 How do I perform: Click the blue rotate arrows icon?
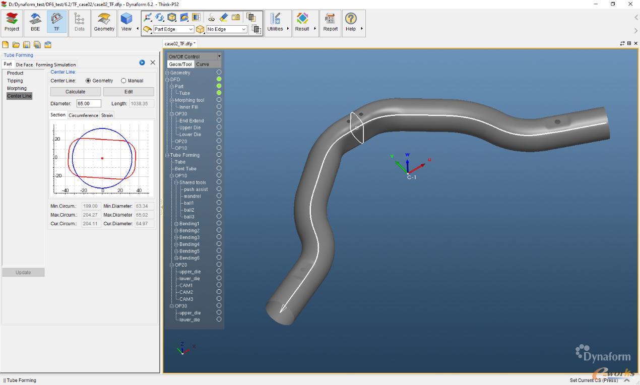pyautogui.click(x=160, y=17)
